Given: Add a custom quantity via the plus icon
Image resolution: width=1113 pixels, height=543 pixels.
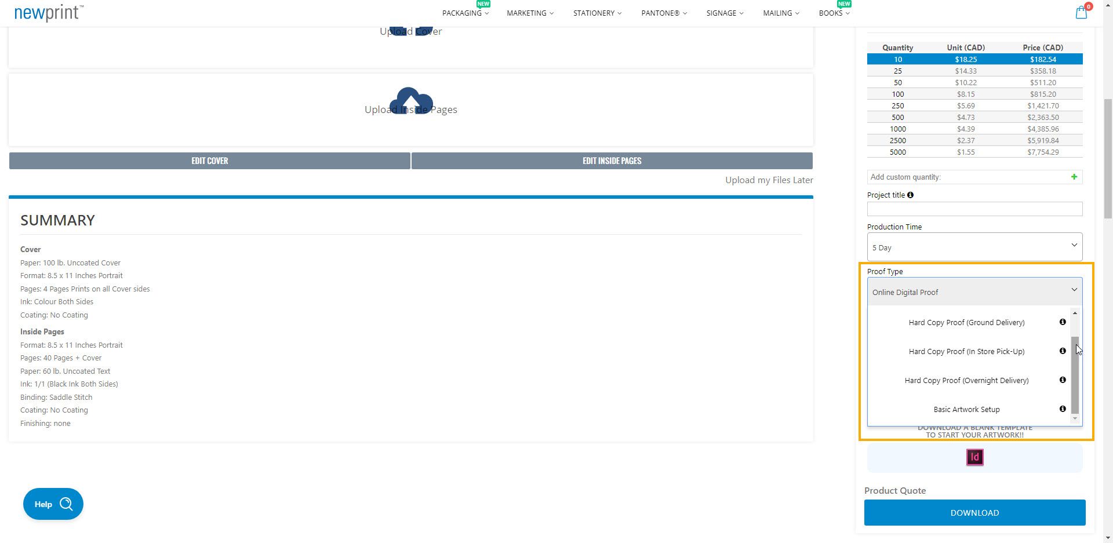Looking at the screenshot, I should (x=1074, y=177).
